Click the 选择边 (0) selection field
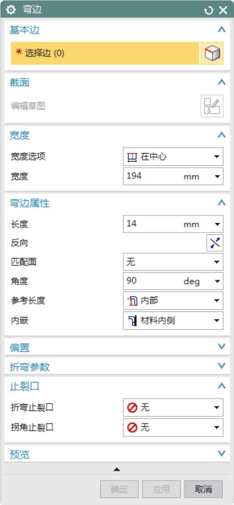Viewport: 234px width, 505px height. [105, 53]
